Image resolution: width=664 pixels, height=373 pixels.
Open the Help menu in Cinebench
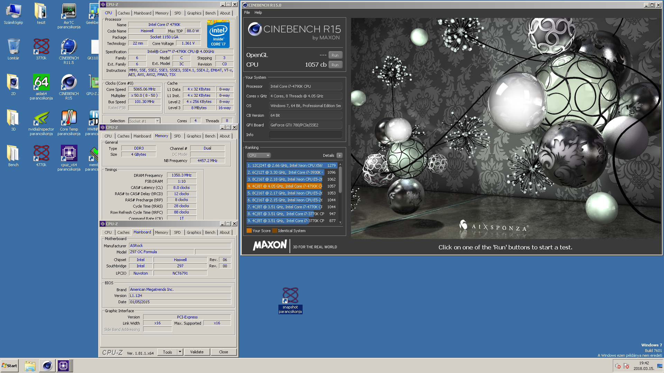(x=258, y=12)
